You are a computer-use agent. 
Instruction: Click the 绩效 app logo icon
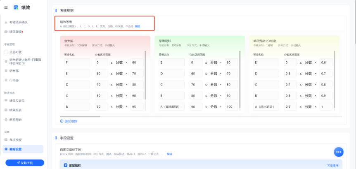coord(16,7)
